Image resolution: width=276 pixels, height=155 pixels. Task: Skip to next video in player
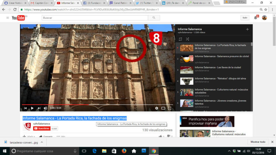(x=39, y=108)
